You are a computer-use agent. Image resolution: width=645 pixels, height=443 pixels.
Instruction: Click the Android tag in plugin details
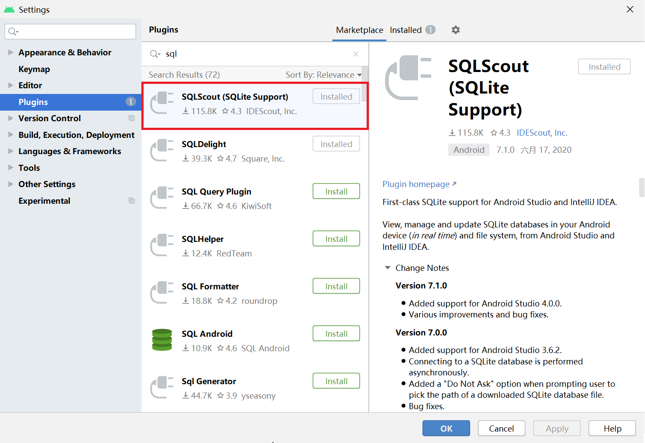pyautogui.click(x=469, y=150)
